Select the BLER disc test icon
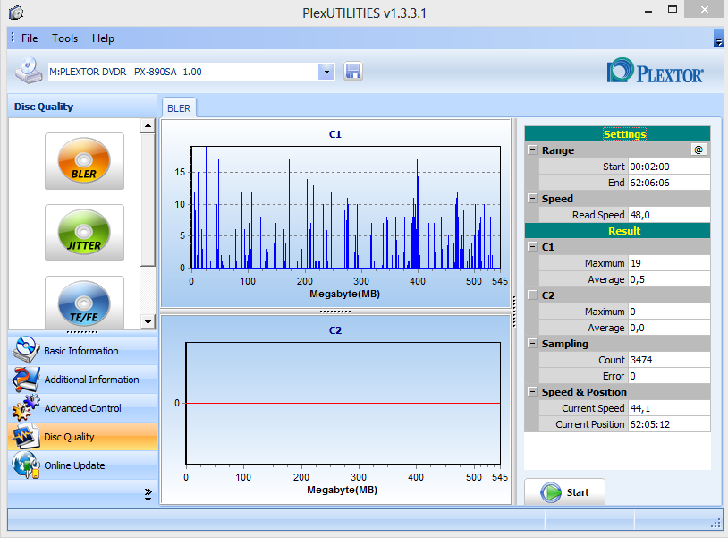The height and width of the screenshot is (538, 728). tap(84, 161)
